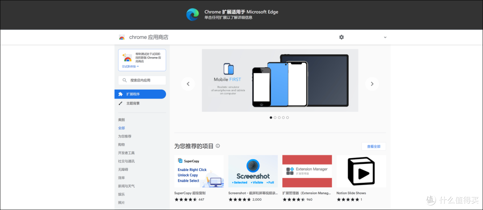Click the 类别 heading in sidebar
Screen dimensions: 483x210
(121, 120)
